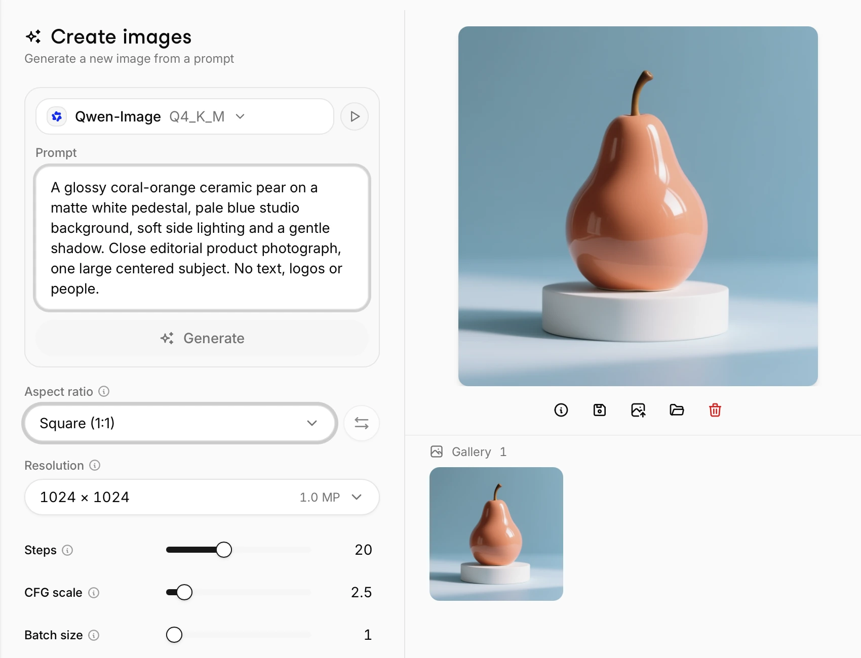Image resolution: width=861 pixels, height=658 pixels.
Task: Click the Prompt field label
Action: click(x=56, y=153)
